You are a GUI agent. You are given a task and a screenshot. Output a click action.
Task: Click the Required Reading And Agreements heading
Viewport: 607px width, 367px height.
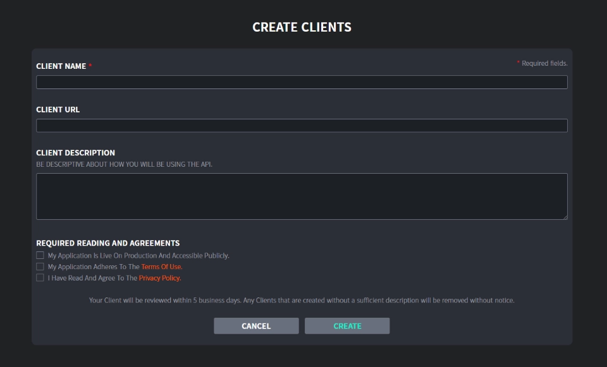(108, 243)
